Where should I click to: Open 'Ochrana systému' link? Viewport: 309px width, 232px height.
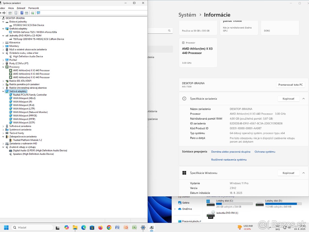pyautogui.click(x=265, y=152)
